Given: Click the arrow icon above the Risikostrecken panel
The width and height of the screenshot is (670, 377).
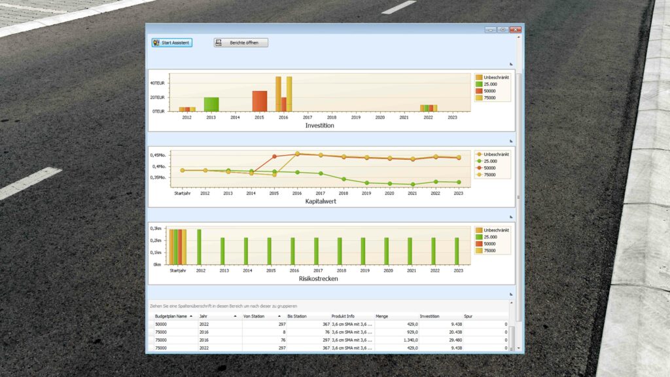Looking at the screenshot, I should (x=512, y=216).
